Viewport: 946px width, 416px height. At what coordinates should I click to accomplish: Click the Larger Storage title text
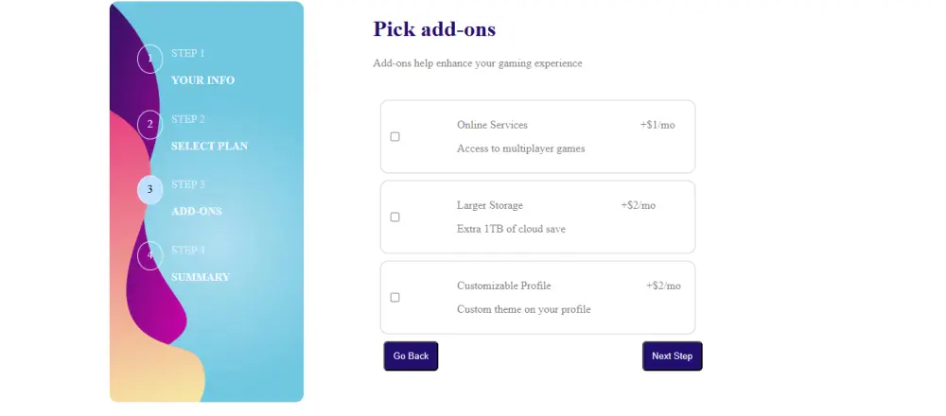coord(489,205)
